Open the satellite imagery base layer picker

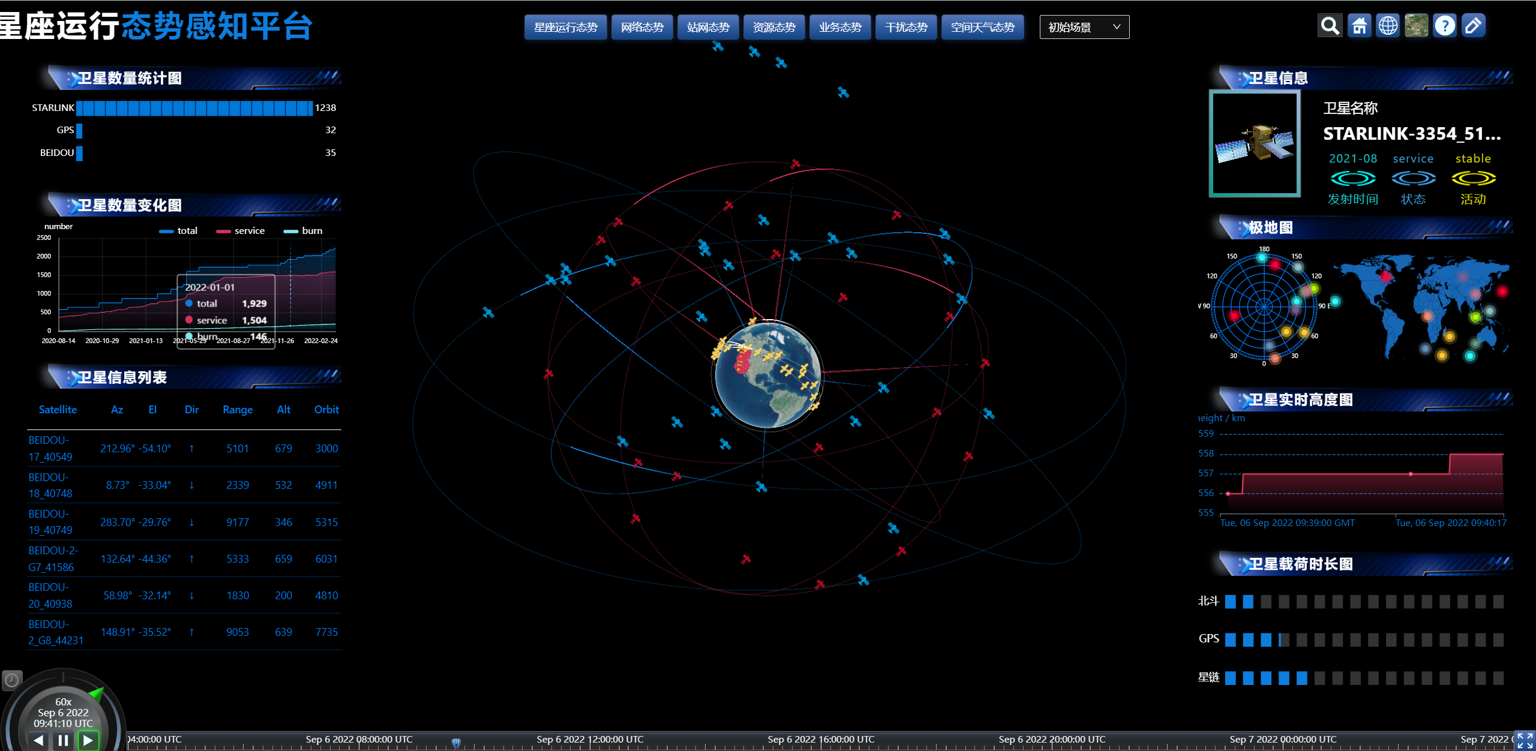click(x=1416, y=26)
